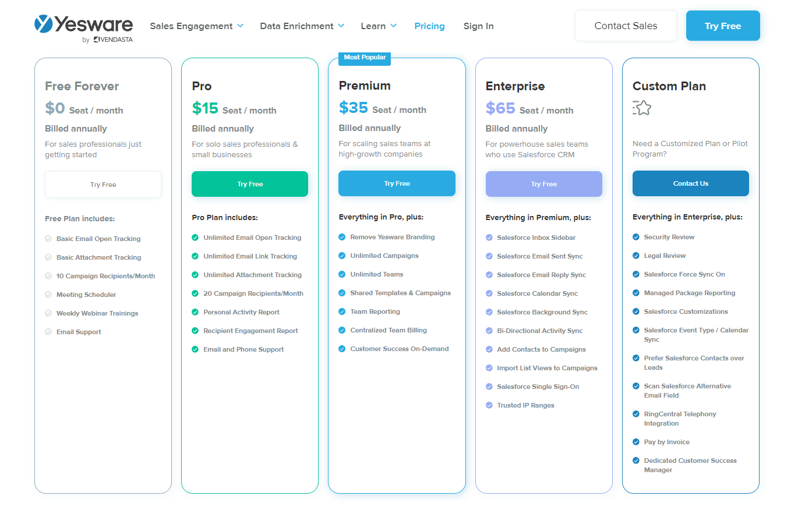Click checkmark icon beside Security Review
The width and height of the screenshot is (798, 510).
click(636, 237)
